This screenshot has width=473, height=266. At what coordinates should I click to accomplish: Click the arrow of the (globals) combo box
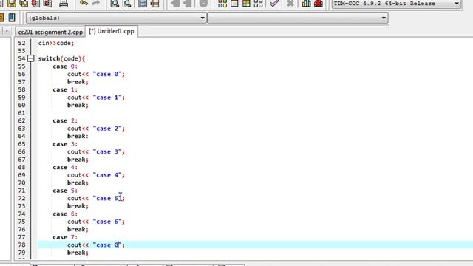(203, 18)
